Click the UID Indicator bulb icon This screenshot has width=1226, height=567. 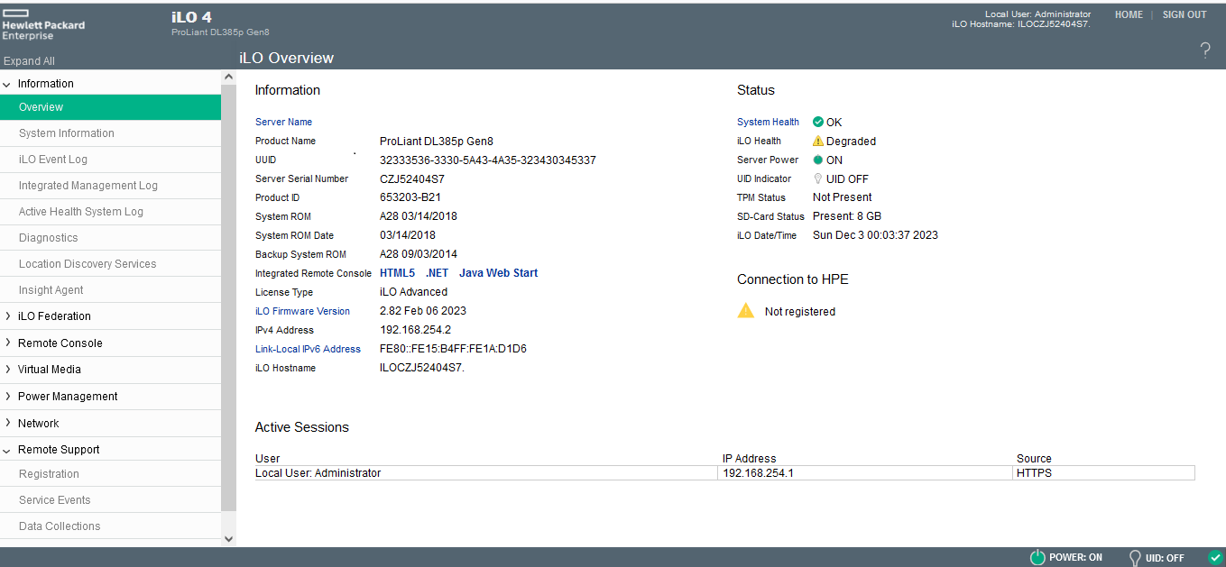coord(817,178)
